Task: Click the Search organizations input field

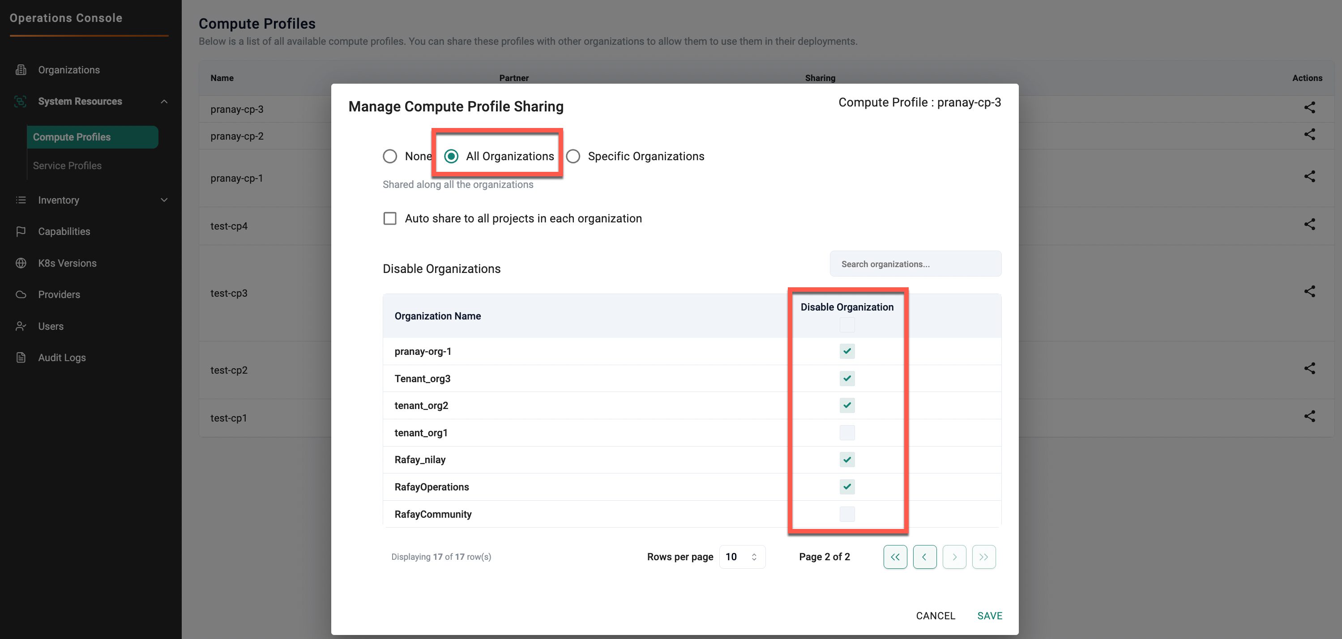Action: click(x=915, y=264)
